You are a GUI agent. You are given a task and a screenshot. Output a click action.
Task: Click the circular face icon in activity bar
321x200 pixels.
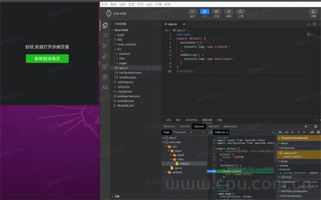coord(105,77)
